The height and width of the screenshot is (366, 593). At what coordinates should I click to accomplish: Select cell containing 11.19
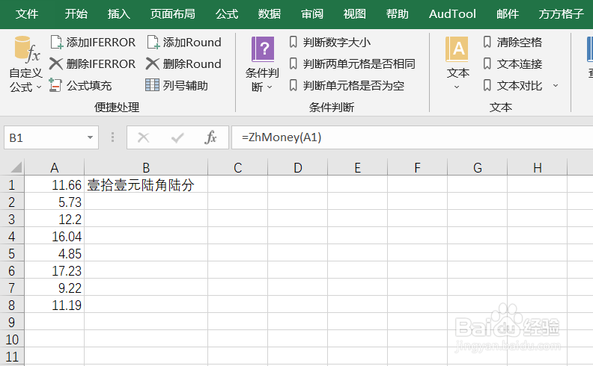[x=55, y=305]
